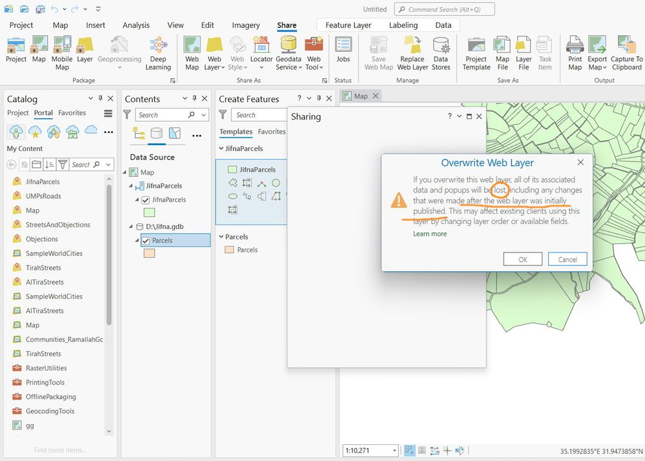This screenshot has width=645, height=461.
Task: Click Create Features search field
Action: 259,115
